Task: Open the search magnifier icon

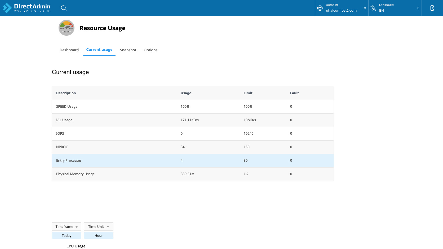Action: 64,8
